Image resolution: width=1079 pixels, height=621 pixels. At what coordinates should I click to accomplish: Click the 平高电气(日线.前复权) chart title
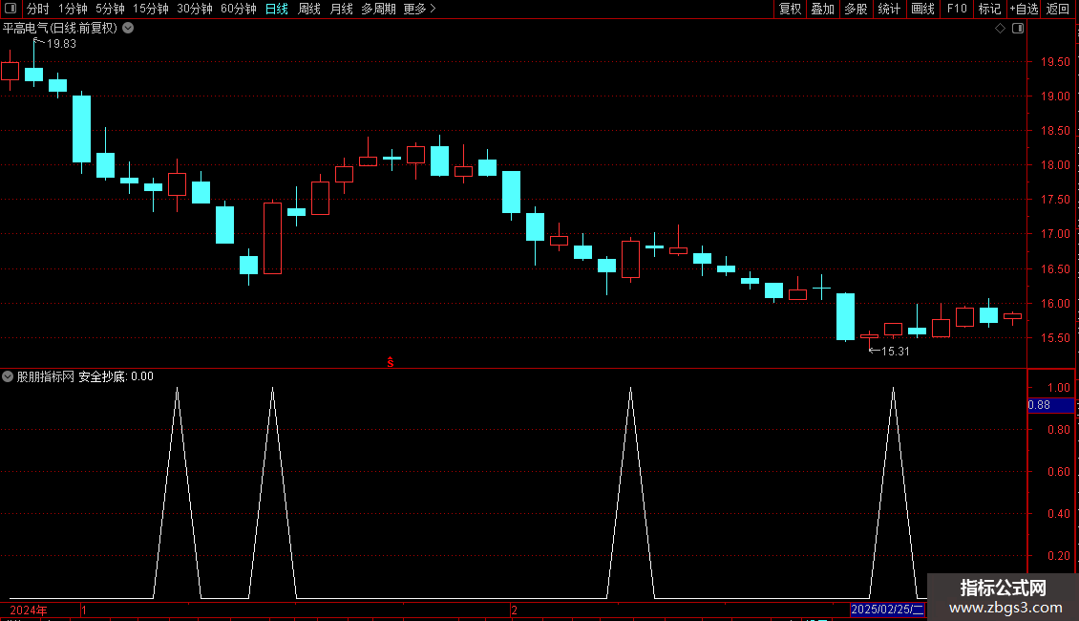pyautogui.click(x=60, y=29)
